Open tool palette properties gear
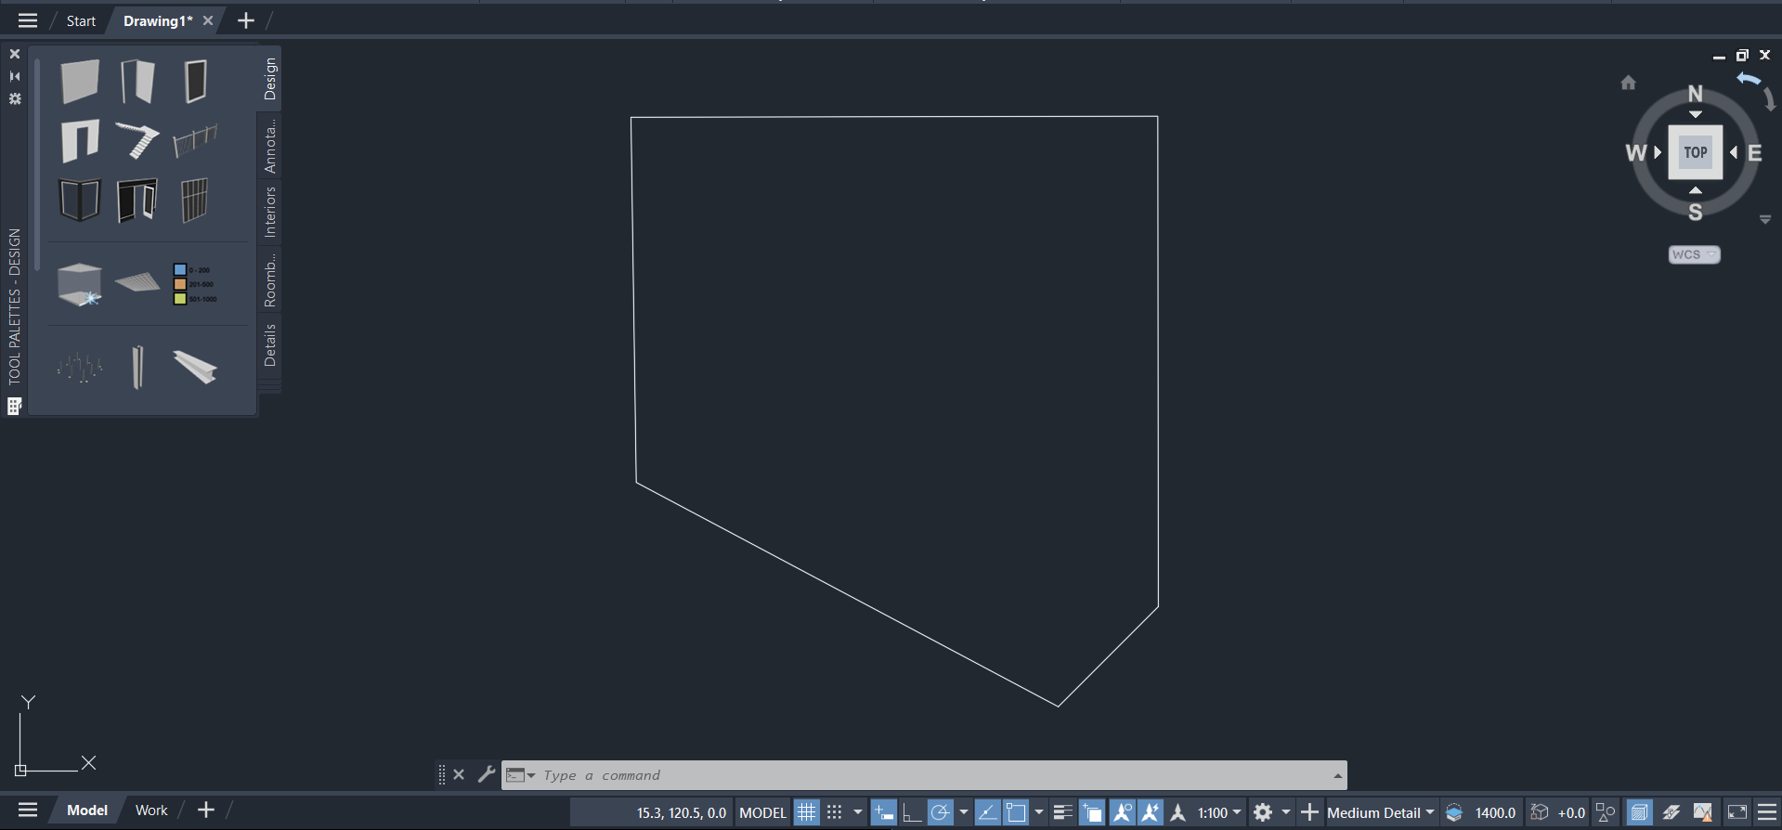 (x=15, y=98)
